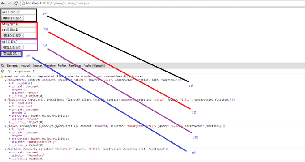
Task: Click the page icon beside the URL
Action: [24, 3]
